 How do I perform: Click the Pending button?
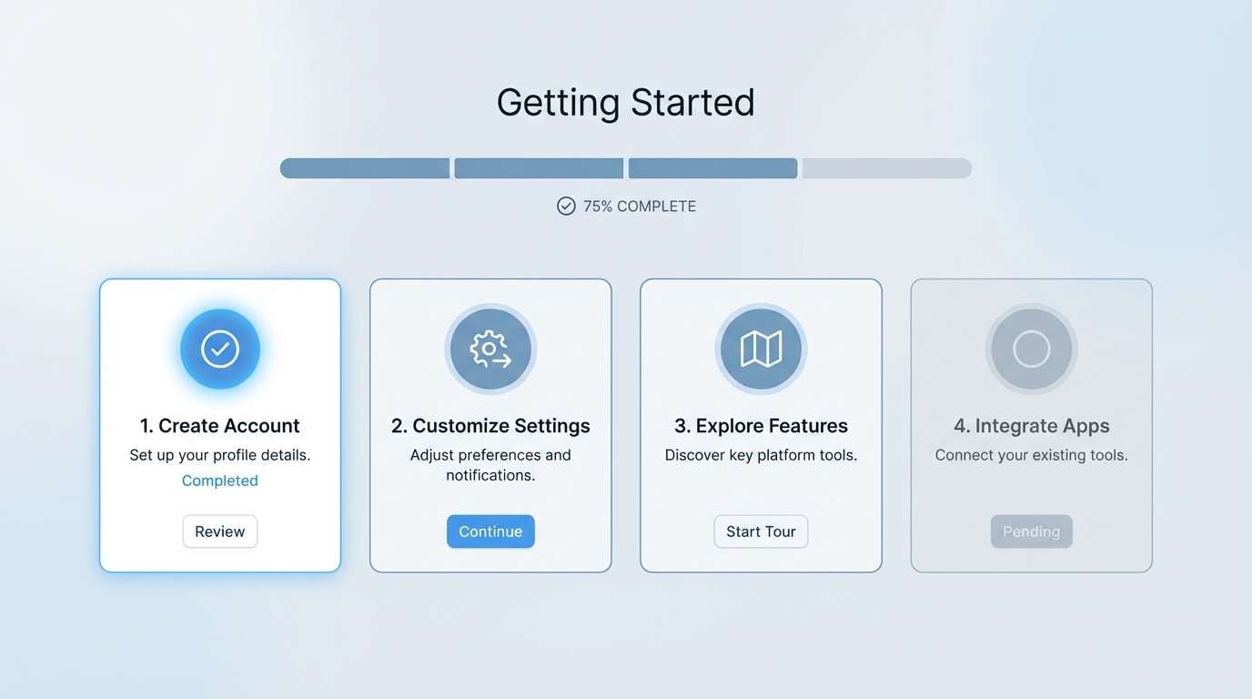1031,531
